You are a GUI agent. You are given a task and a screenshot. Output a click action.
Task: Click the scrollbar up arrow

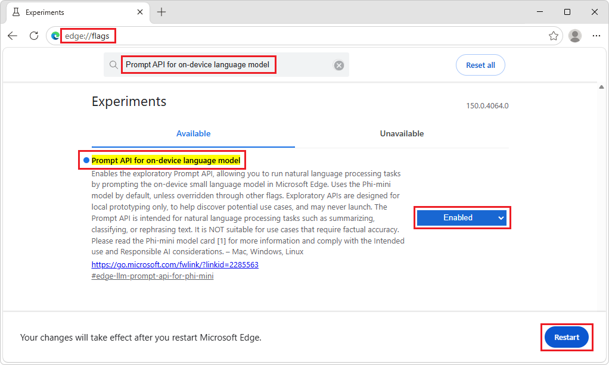coord(601,87)
